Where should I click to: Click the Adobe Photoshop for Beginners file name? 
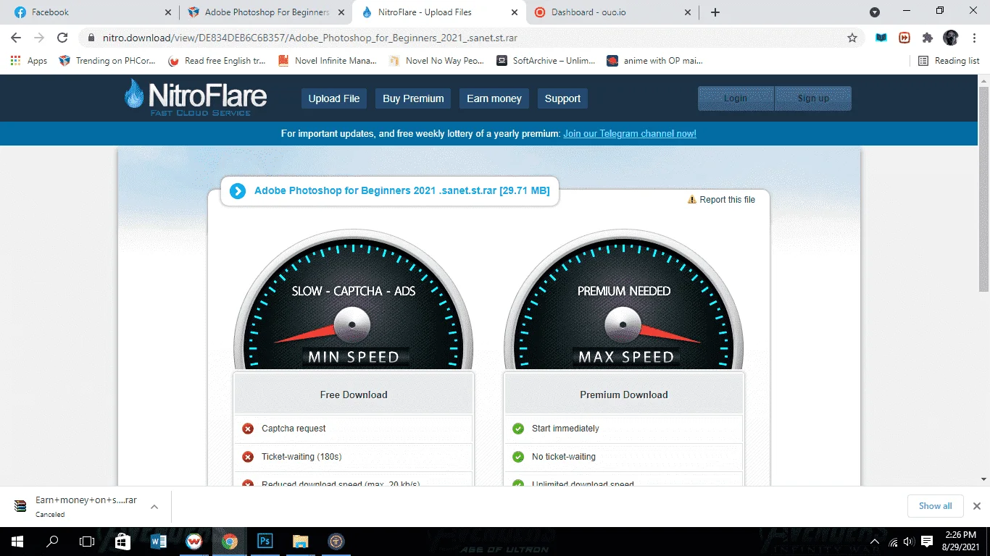click(x=402, y=191)
